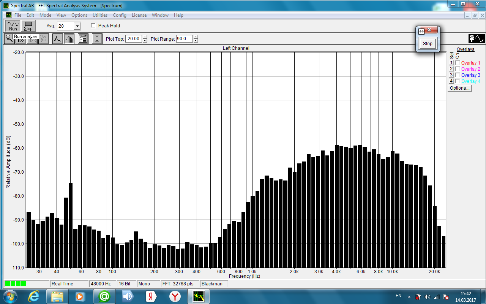Increase the Plot Range with up arrow

196,37
